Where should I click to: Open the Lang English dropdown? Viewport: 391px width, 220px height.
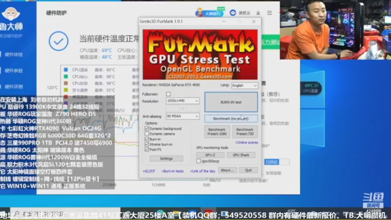coord(245,86)
